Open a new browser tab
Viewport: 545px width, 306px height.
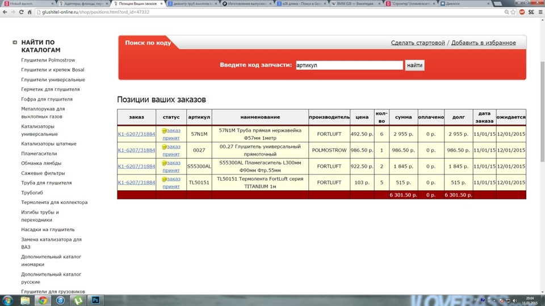pos(498,4)
